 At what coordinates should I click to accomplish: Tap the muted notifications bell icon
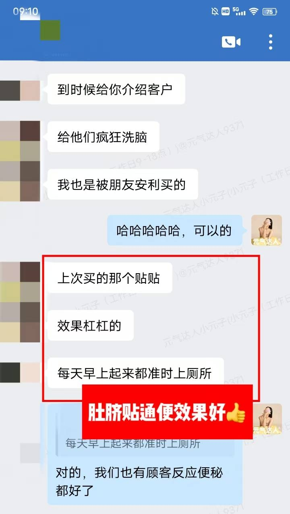point(215,12)
